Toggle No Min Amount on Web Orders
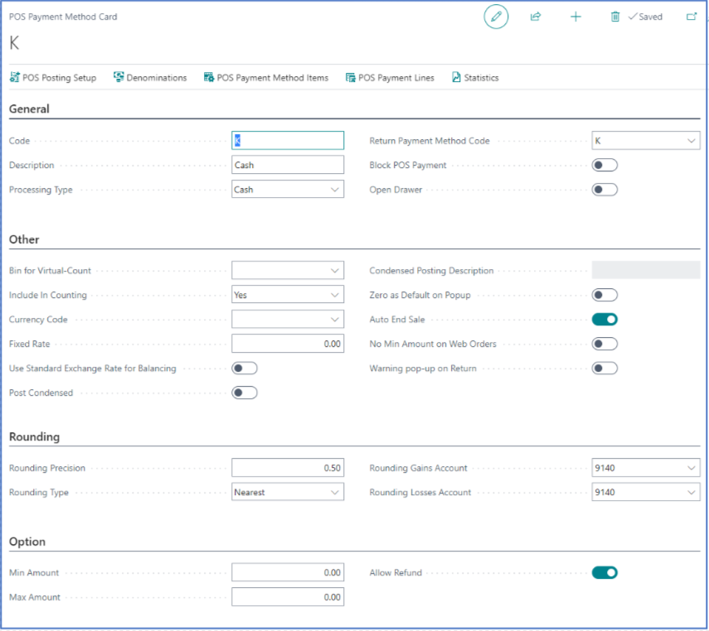The image size is (709, 631). 605,344
